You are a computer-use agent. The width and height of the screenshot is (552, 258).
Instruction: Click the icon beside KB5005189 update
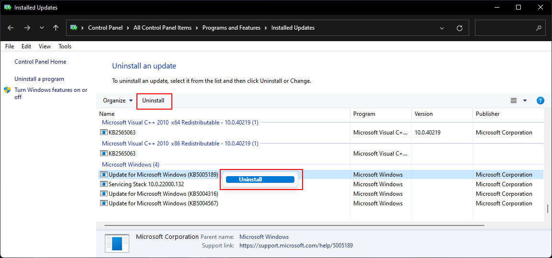point(103,175)
